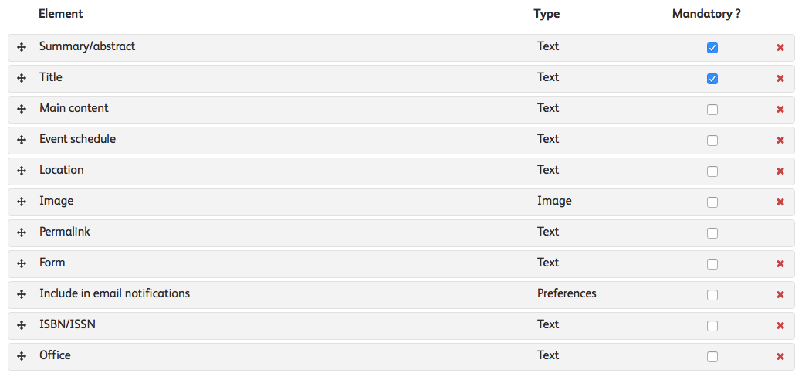The width and height of the screenshot is (802, 380).
Task: Select the Event schedule element name
Action: click(x=77, y=139)
